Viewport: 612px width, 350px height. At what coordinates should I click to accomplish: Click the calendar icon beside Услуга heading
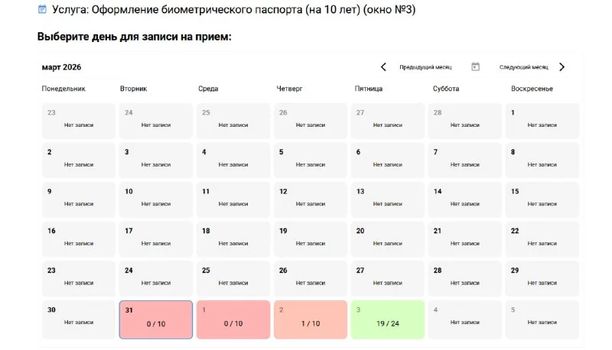[42, 9]
